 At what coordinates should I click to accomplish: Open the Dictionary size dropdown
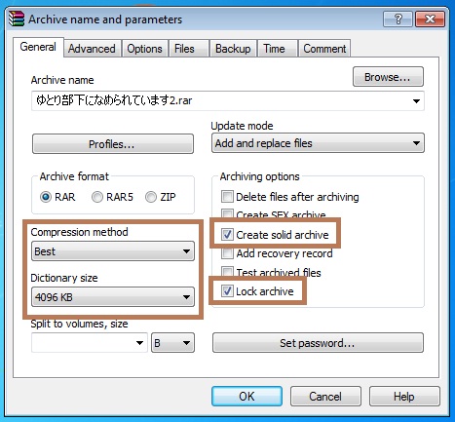tap(113, 297)
